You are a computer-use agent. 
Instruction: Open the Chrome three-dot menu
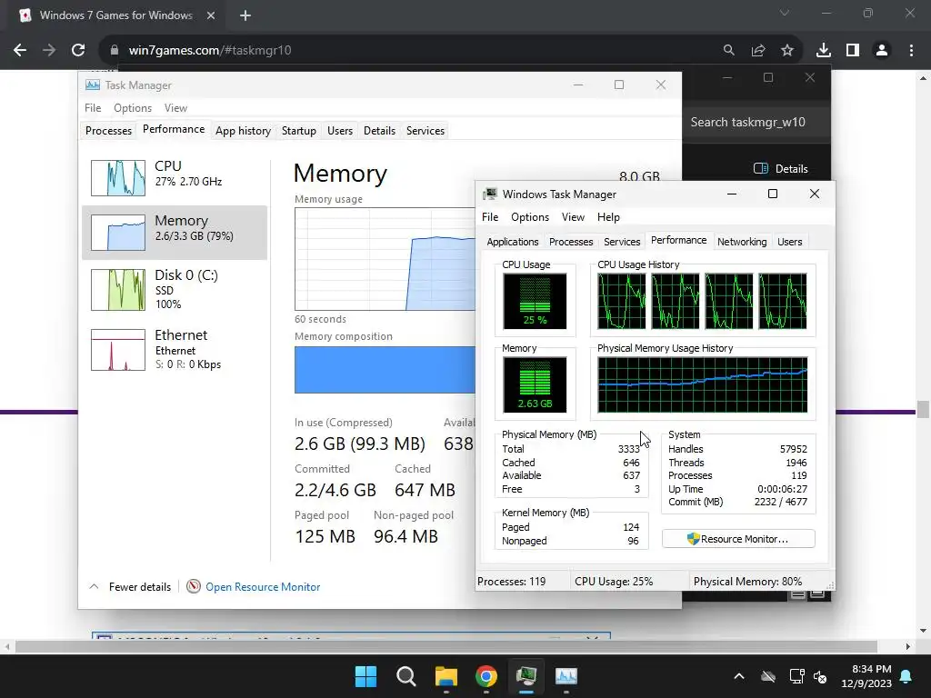click(x=911, y=51)
